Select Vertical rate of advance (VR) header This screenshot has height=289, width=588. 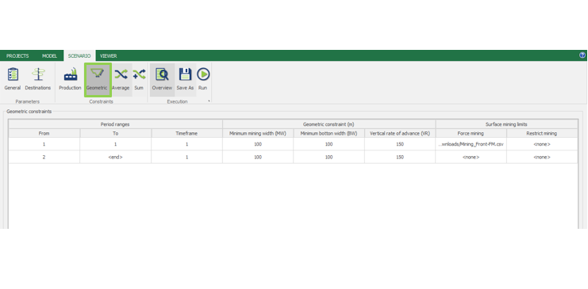[x=400, y=133]
